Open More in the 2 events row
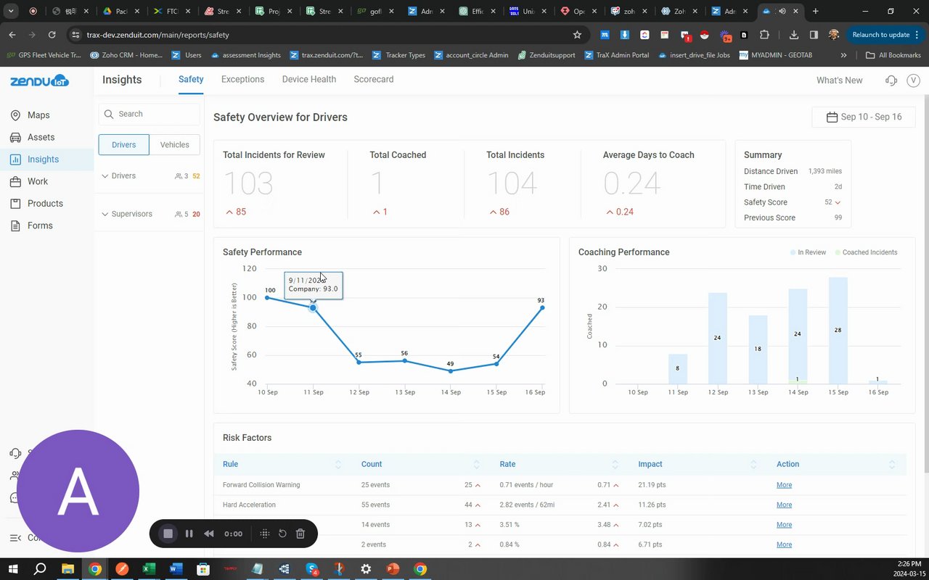 [784, 544]
